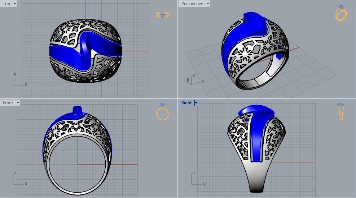Click the YZ axis indicator in Right viewport
The image size is (356, 198).
pyautogui.click(x=198, y=179)
